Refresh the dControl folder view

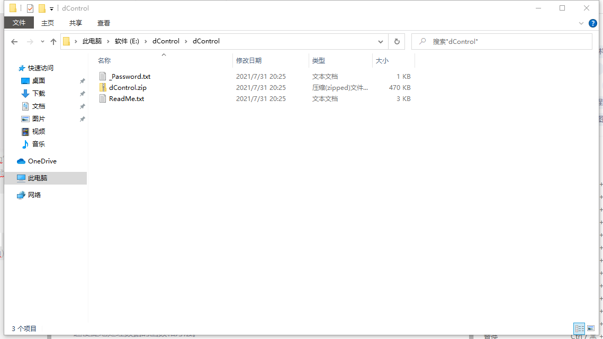(x=397, y=41)
